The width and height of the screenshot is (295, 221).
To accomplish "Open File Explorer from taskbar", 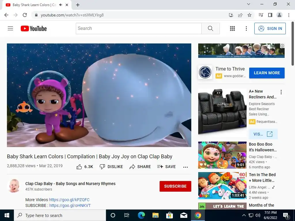I will pyautogui.click(x=155, y=215).
